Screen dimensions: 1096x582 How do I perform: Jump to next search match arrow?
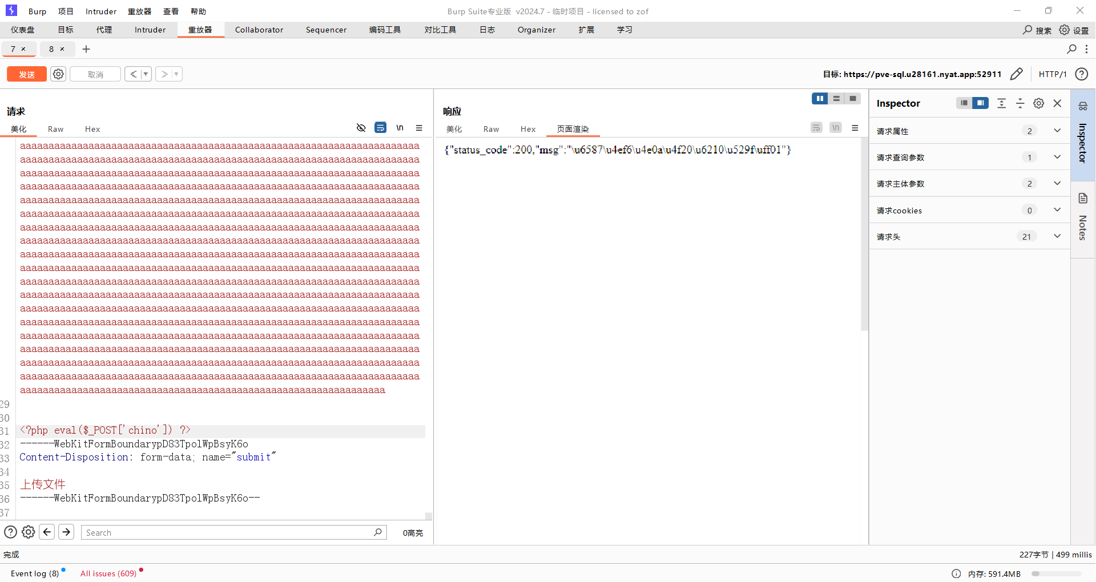click(x=66, y=532)
